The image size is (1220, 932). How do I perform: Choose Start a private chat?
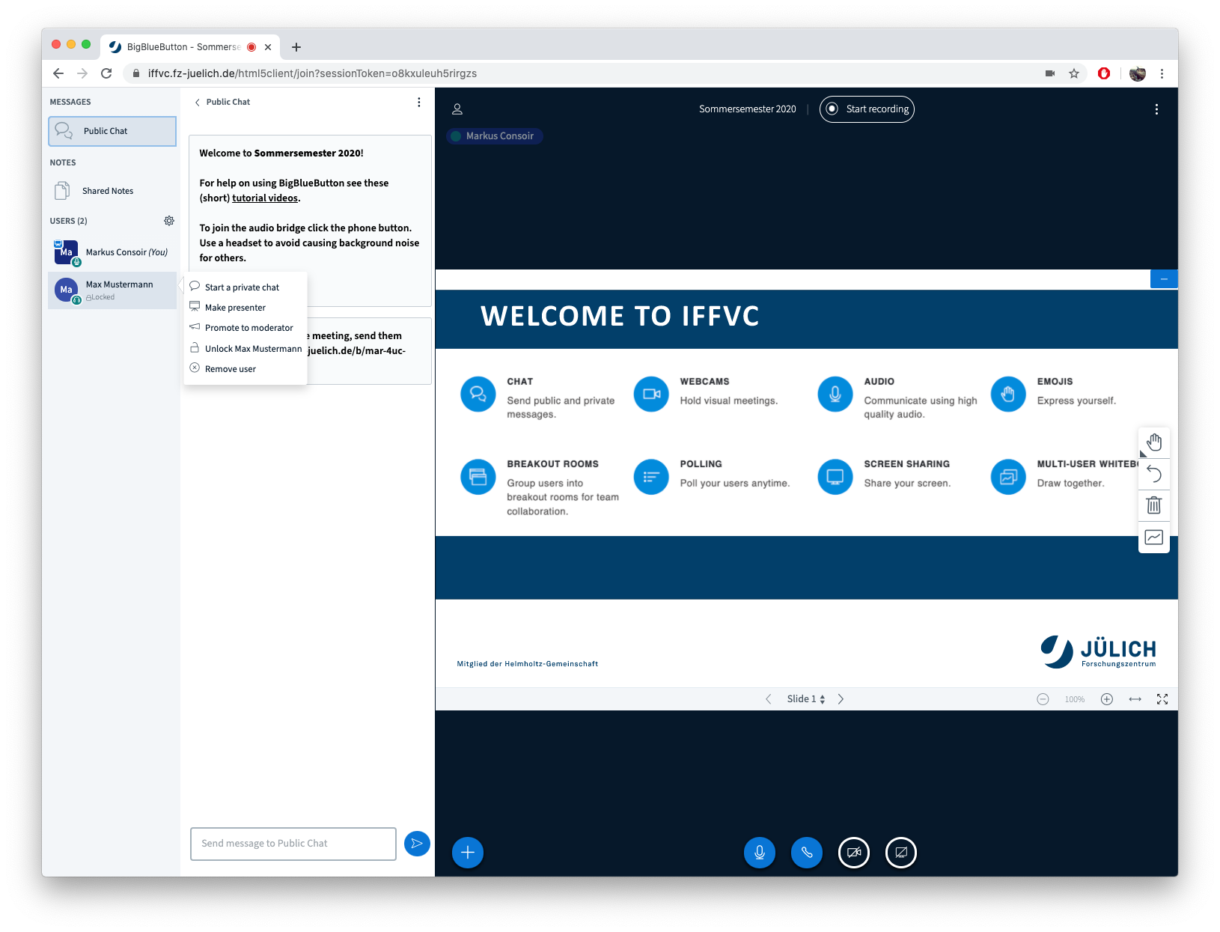[x=245, y=287]
